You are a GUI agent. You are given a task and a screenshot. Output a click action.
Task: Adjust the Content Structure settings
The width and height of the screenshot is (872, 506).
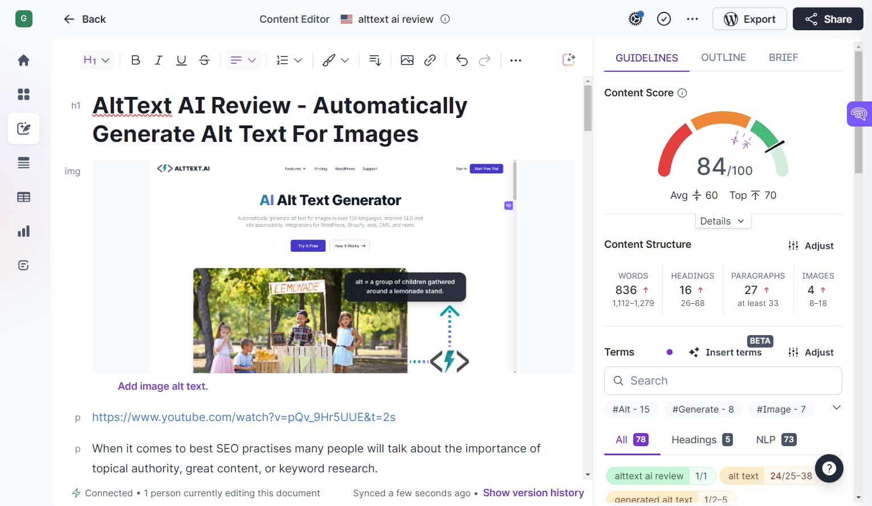pyautogui.click(x=811, y=246)
